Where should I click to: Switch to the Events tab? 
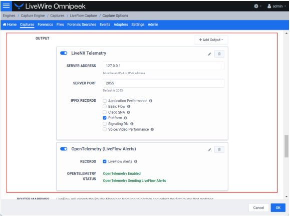105,25
